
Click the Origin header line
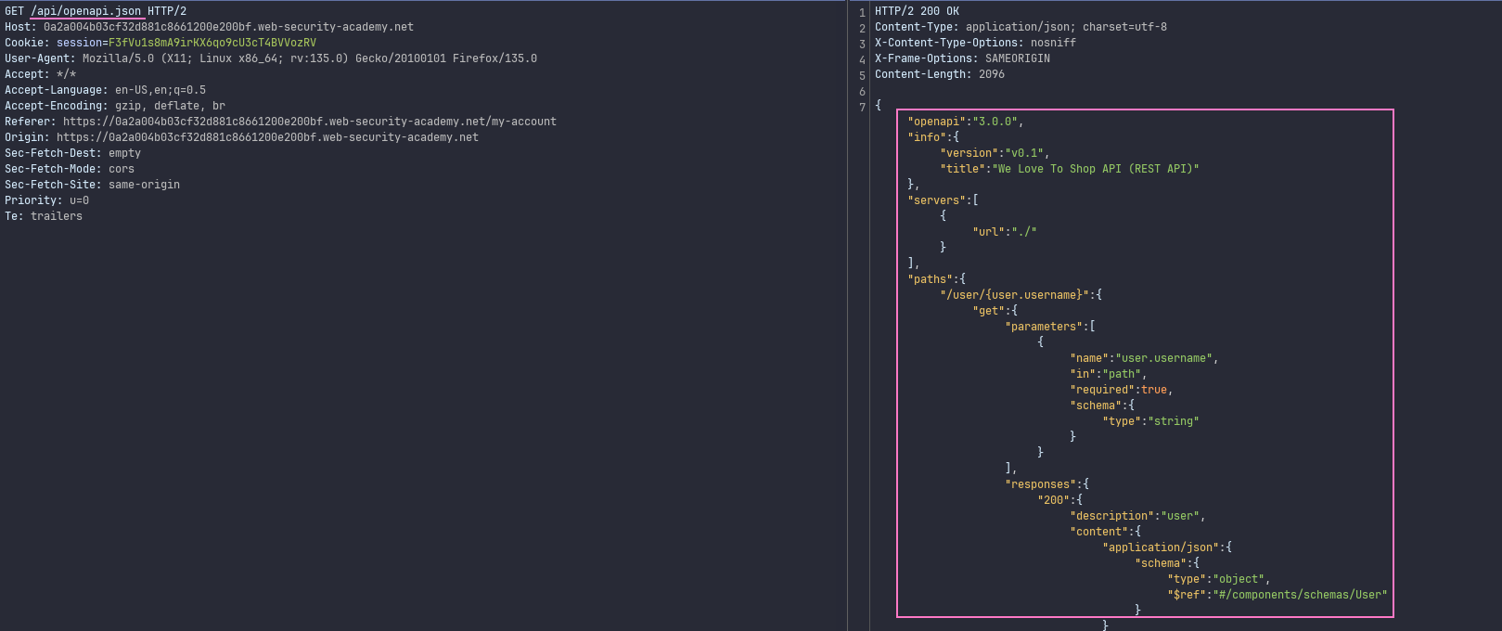click(241, 137)
